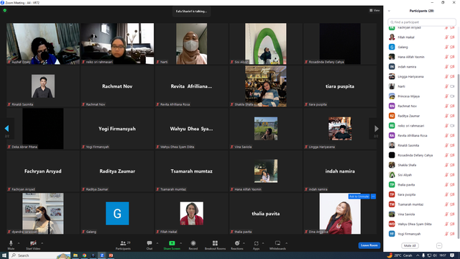Image resolution: width=460 pixels, height=259 pixels.
Task: Open apps options arrow next to Apps
Action: [x=263, y=243]
